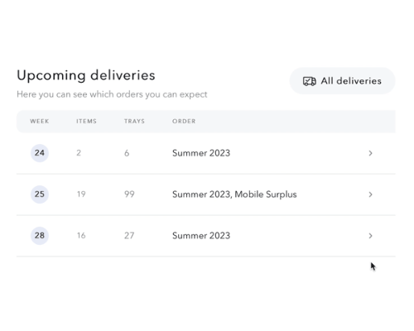414x331 pixels.
Task: Select the week 24 circle badge
Action: click(40, 153)
